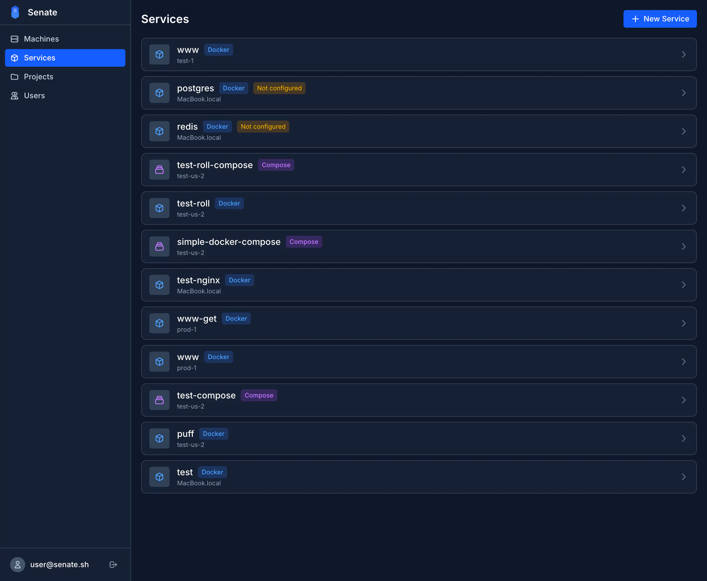Click the Services page heading
This screenshot has height=581, width=707.
pyautogui.click(x=165, y=19)
